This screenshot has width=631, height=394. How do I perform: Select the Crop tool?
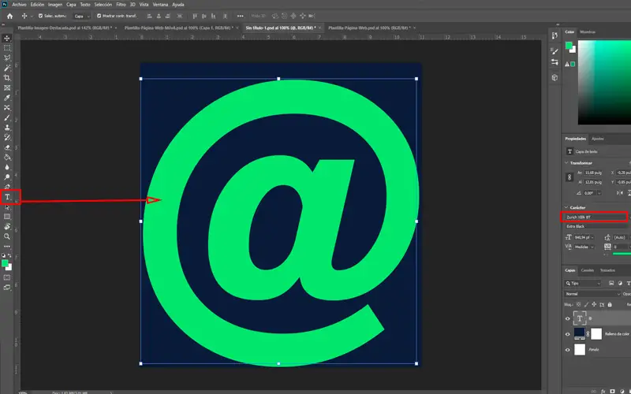tap(7, 77)
